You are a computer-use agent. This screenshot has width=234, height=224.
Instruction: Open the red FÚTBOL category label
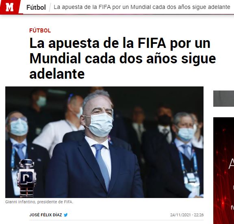40,30
